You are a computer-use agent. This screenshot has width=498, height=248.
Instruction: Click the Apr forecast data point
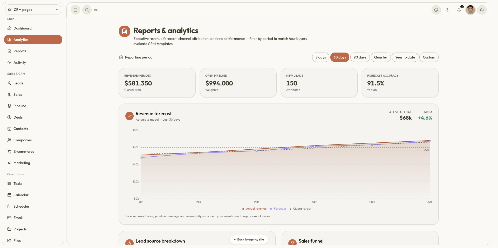314,147
